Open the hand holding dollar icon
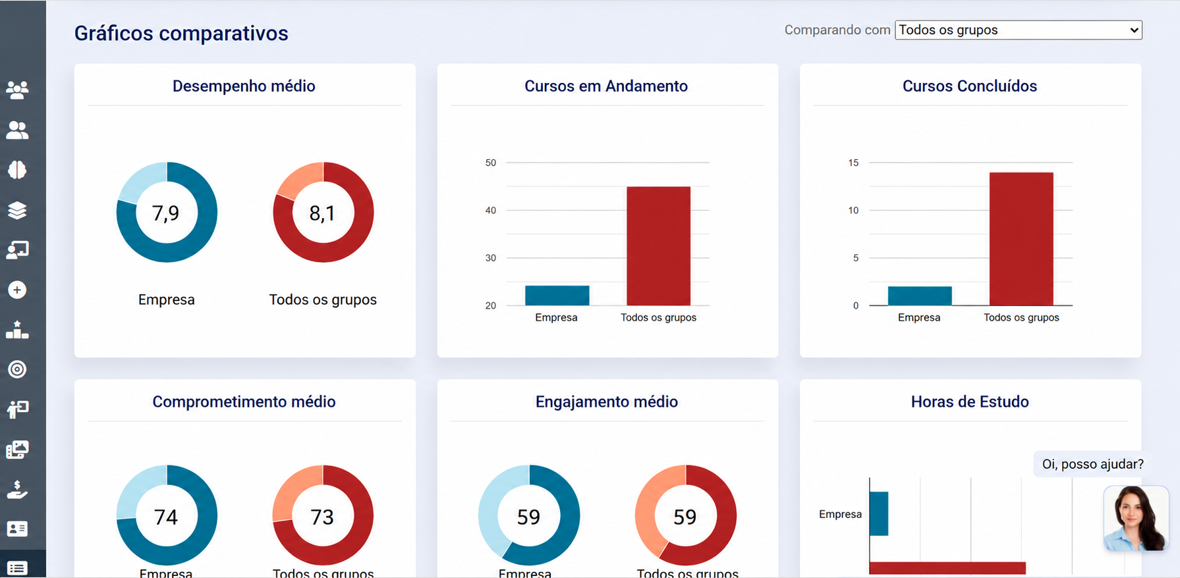Viewport: 1180px width, 578px height. (x=17, y=489)
